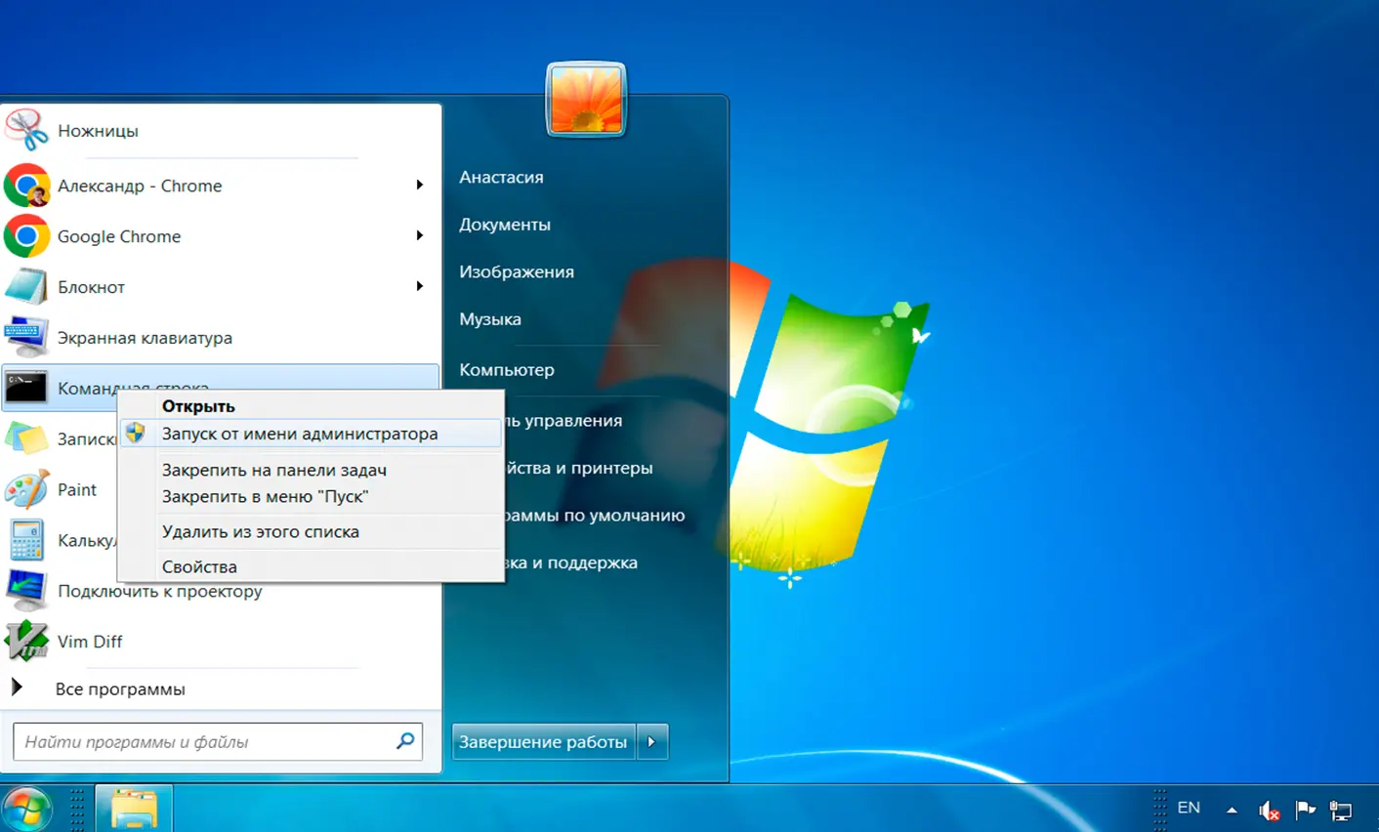
Task: Select Закрепить на панели задач
Action: tap(274, 470)
